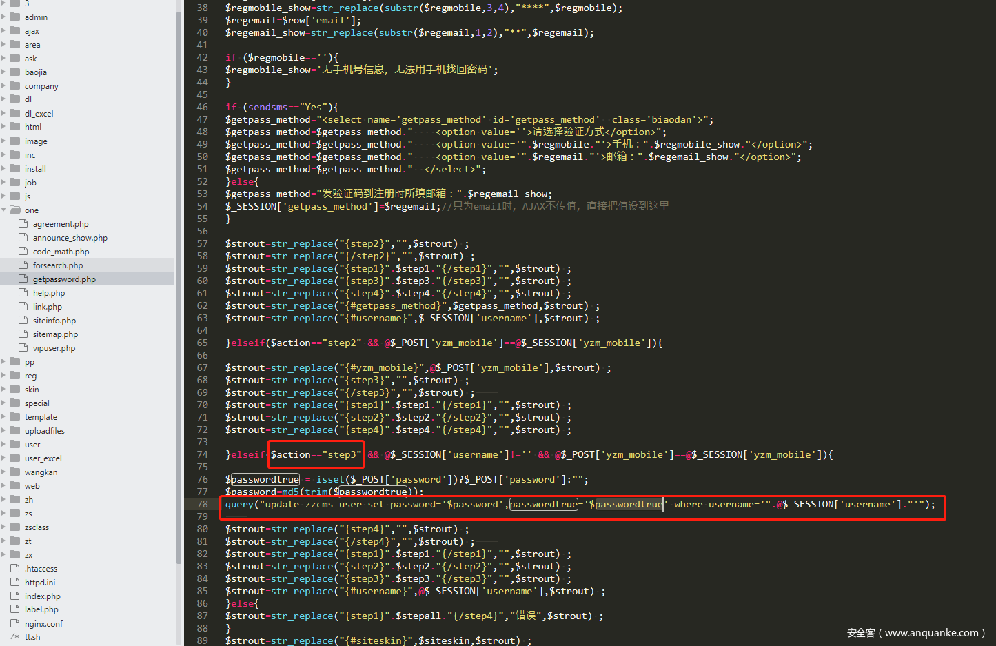Click line number 78 in the gutter
The width and height of the screenshot is (996, 646).
[202, 504]
